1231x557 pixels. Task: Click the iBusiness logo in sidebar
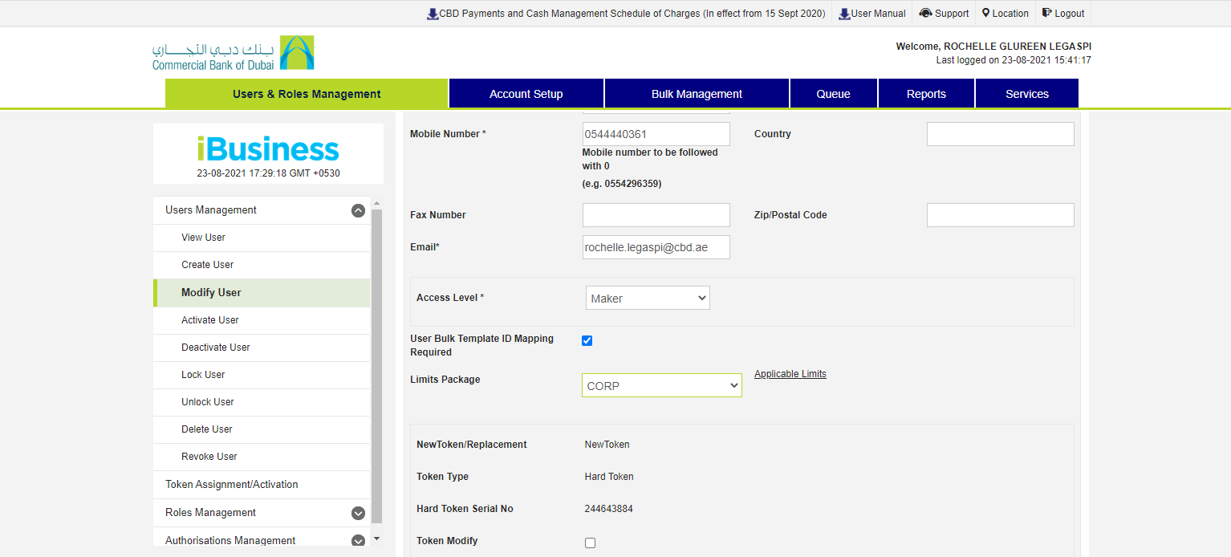(x=268, y=150)
